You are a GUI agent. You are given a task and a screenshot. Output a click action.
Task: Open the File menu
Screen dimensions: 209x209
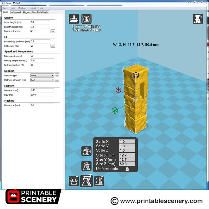pos(5,8)
